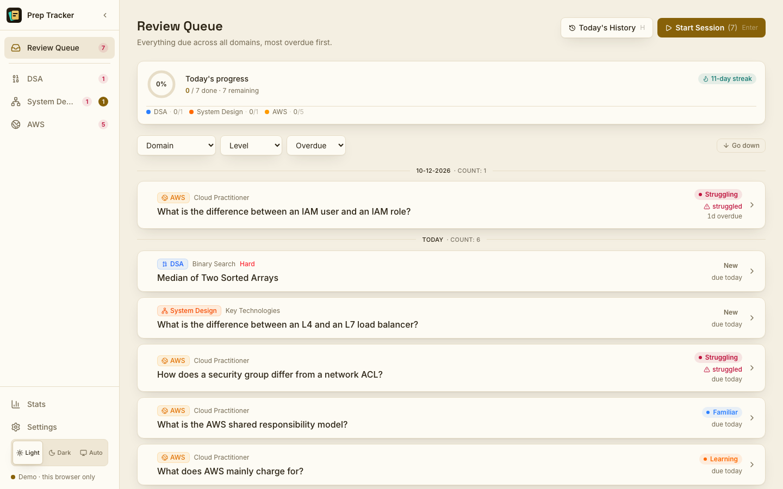Click the Review Queue inbox icon

click(x=16, y=48)
